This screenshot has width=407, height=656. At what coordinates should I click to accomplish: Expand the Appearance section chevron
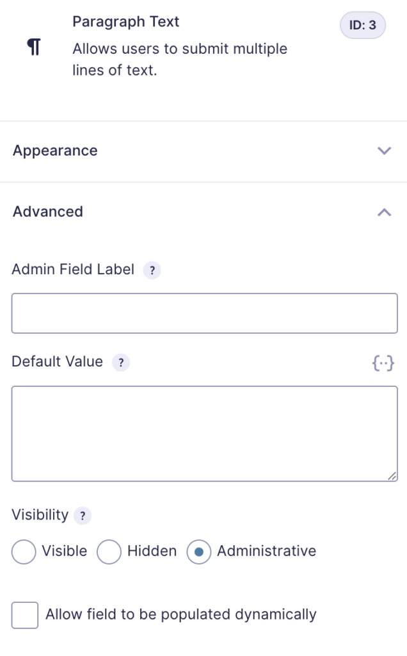[385, 151]
